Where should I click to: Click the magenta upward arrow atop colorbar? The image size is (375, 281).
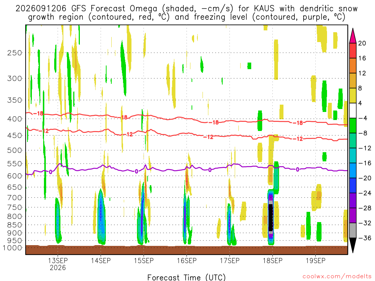[x=353, y=35]
